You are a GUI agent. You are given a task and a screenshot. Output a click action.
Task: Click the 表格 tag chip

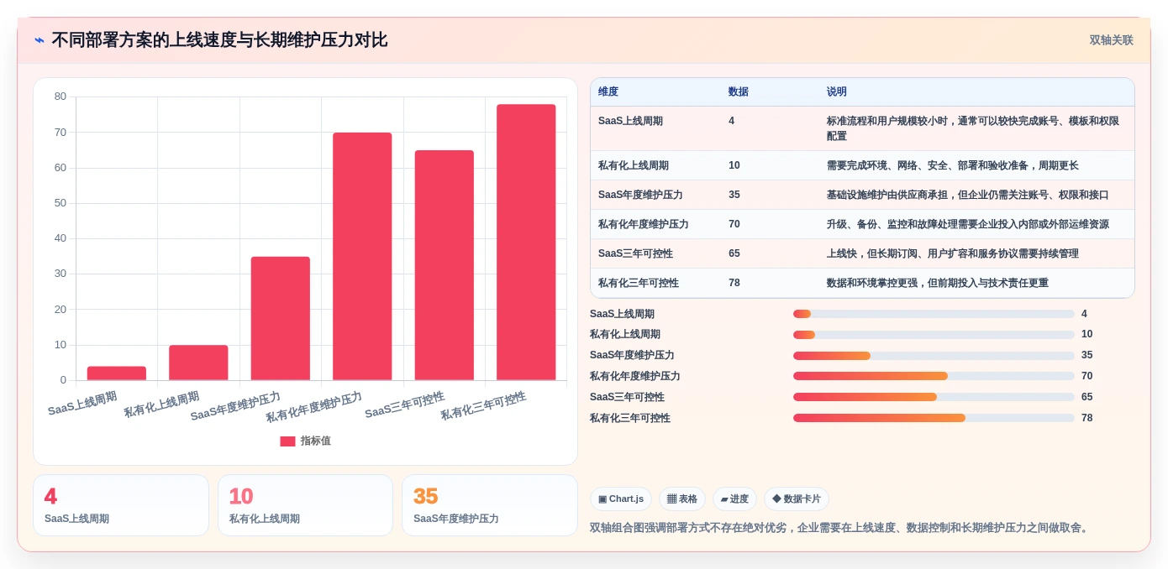pyautogui.click(x=682, y=499)
